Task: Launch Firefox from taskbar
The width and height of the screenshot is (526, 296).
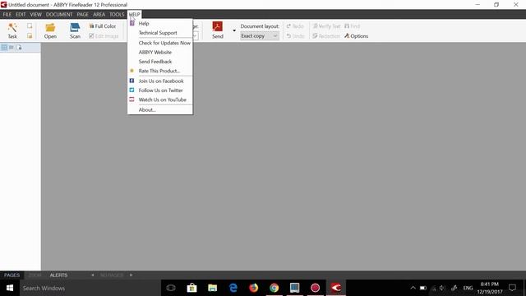Action: point(254,288)
